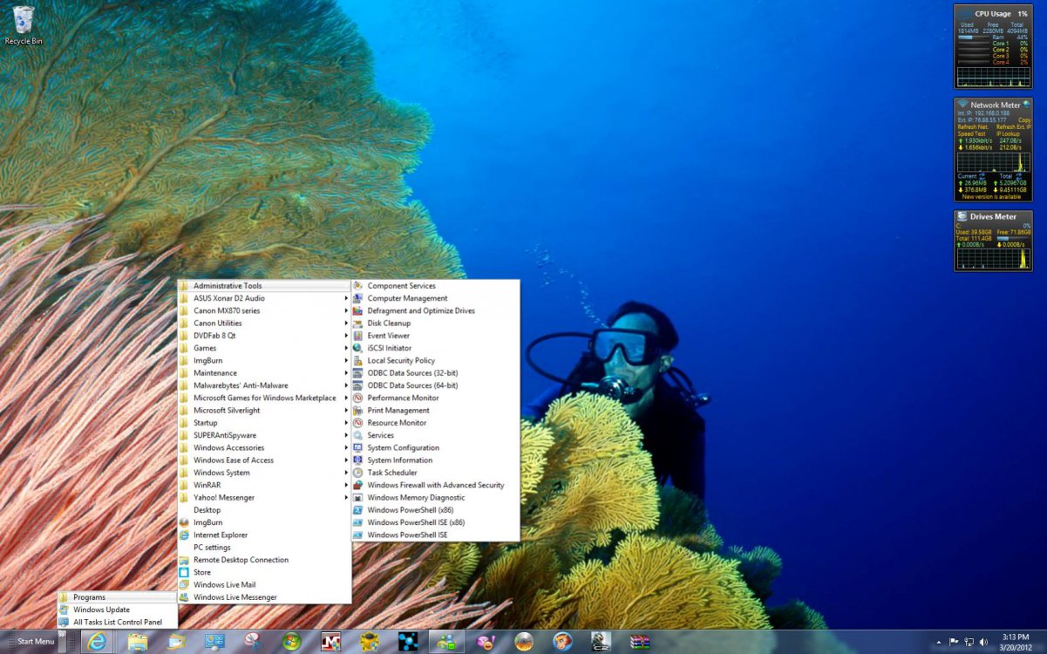This screenshot has width=1047, height=654.
Task: Open Defragment and Optimize Drives
Action: pyautogui.click(x=435, y=310)
